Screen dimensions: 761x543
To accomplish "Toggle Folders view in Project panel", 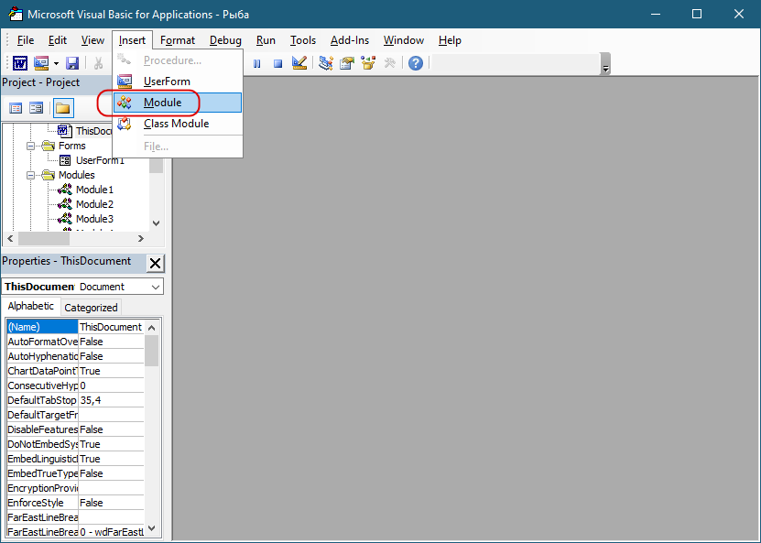I will (x=62, y=108).
